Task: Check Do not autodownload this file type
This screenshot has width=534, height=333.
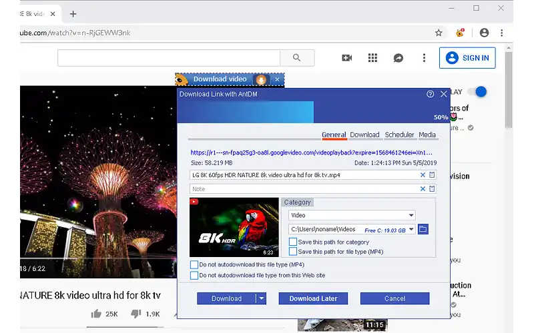Action: click(x=194, y=264)
